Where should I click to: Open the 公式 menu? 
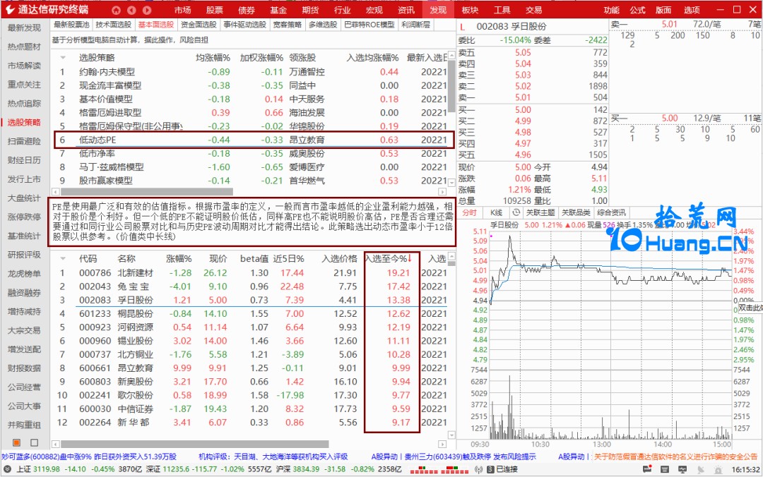(637, 10)
